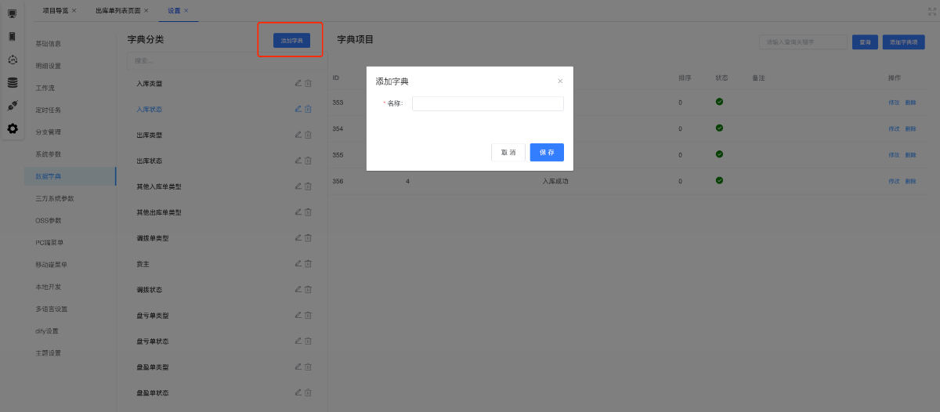940x412 pixels.
Task: Click 删除 link for ID 353
Action: pyautogui.click(x=910, y=103)
